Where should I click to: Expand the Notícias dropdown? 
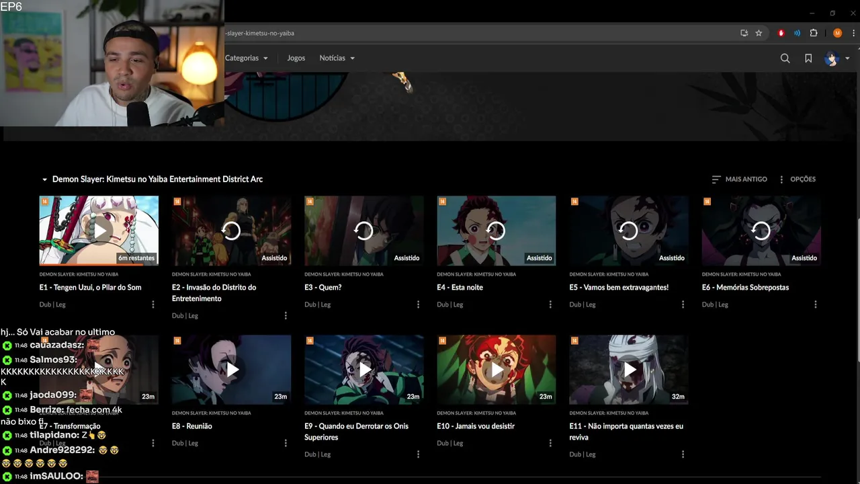point(337,58)
